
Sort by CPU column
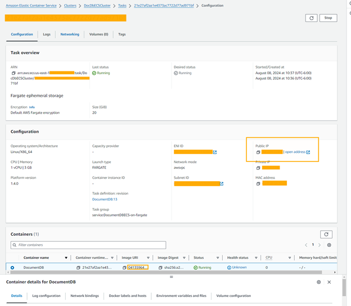[290, 258]
